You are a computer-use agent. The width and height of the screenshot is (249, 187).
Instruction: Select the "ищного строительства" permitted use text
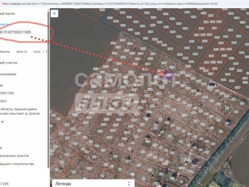pos(17,164)
